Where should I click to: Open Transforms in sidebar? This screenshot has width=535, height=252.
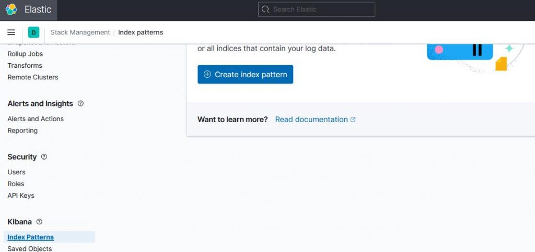coord(25,65)
